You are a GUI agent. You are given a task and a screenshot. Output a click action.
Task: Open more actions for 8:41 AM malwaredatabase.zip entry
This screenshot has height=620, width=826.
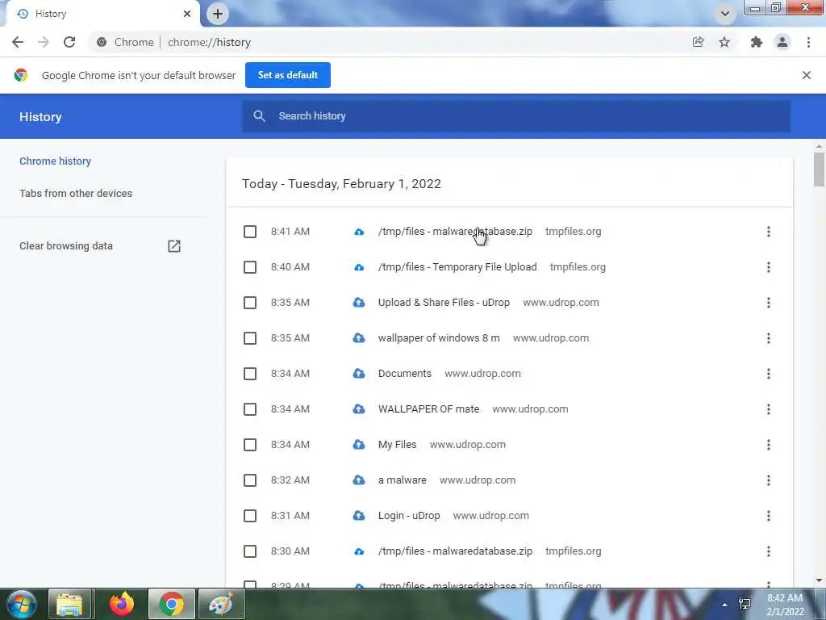tap(769, 232)
